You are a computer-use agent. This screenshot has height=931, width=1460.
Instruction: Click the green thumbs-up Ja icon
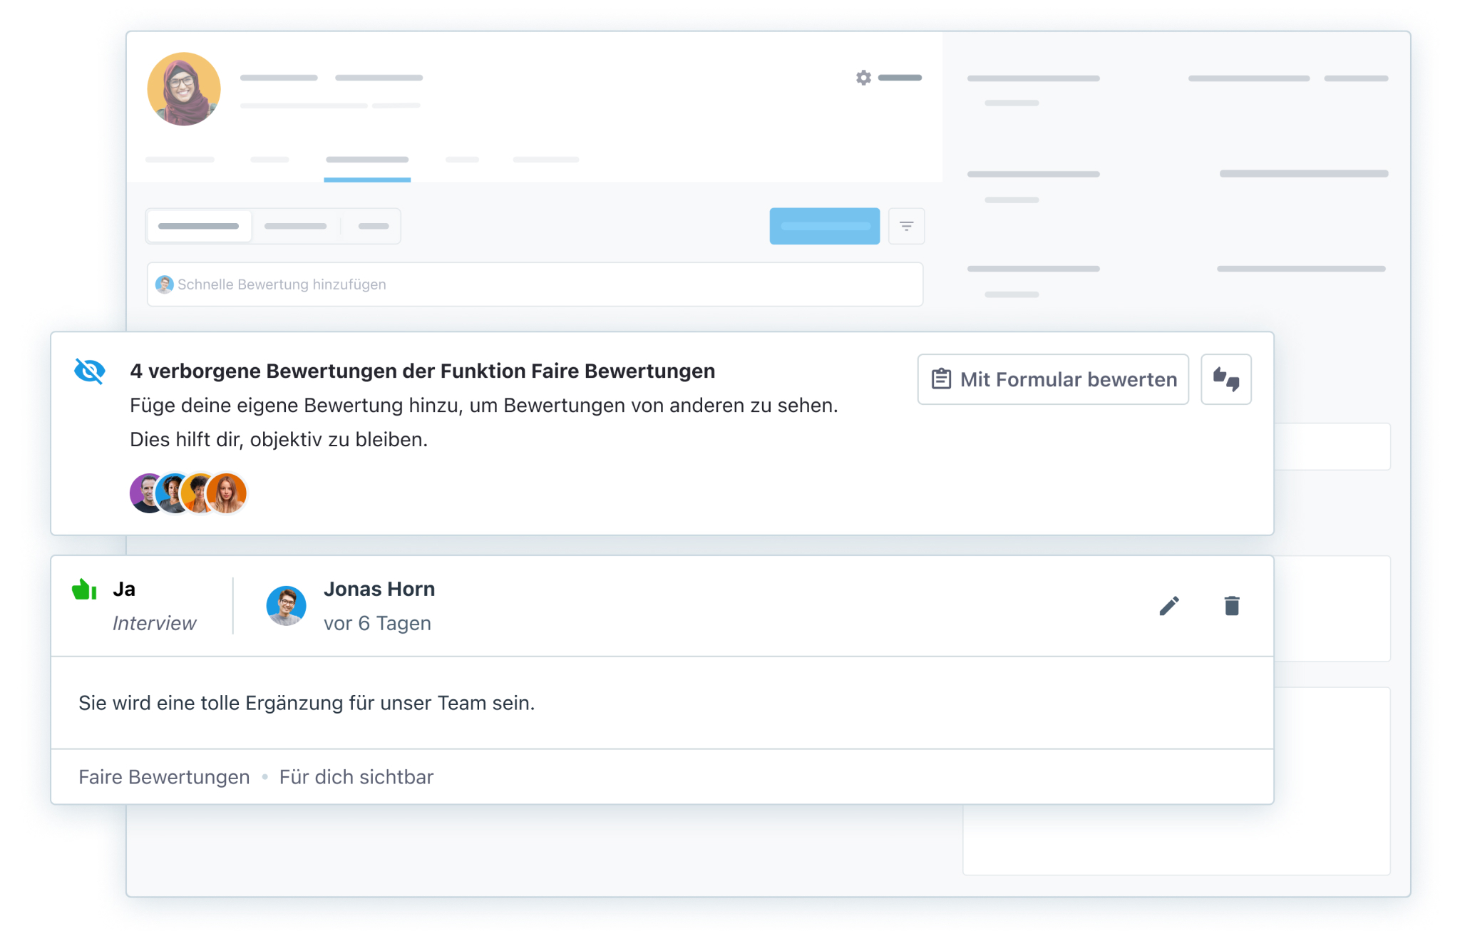[x=84, y=590]
